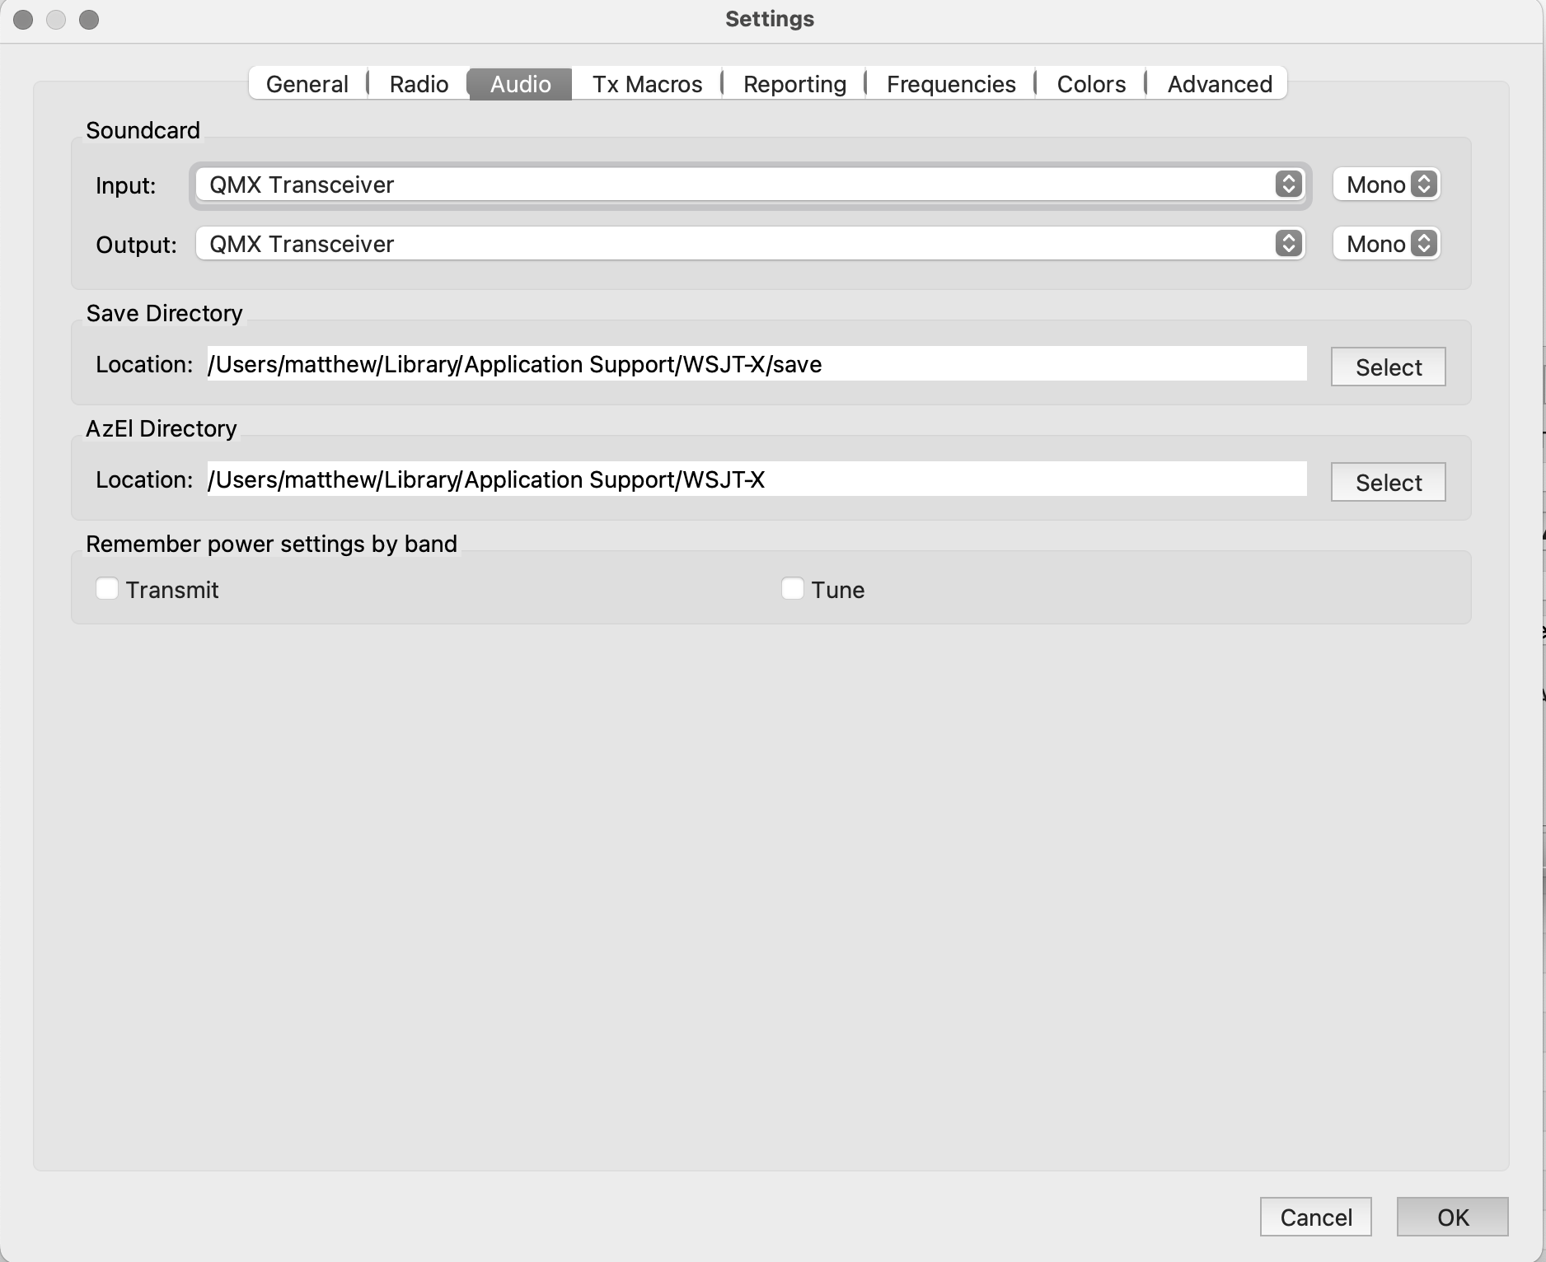Image resolution: width=1546 pixels, height=1262 pixels.
Task: Go to the Reporting tab
Action: click(794, 84)
